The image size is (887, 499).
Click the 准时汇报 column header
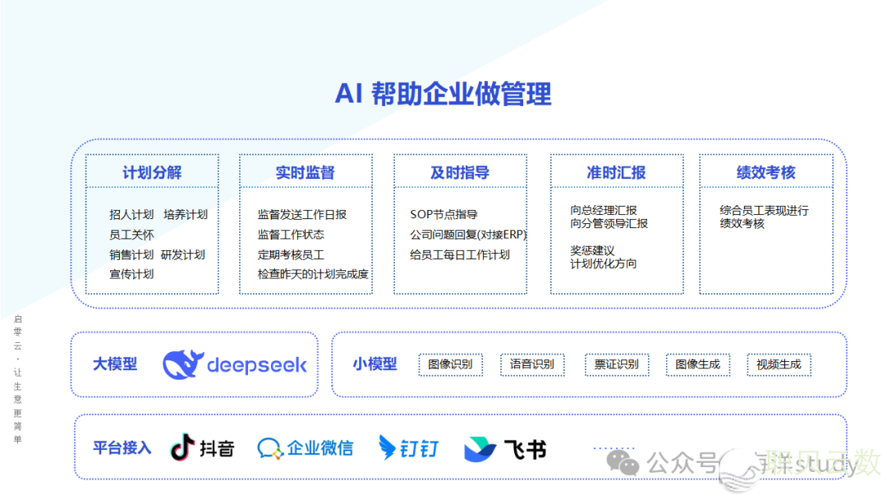point(616,172)
